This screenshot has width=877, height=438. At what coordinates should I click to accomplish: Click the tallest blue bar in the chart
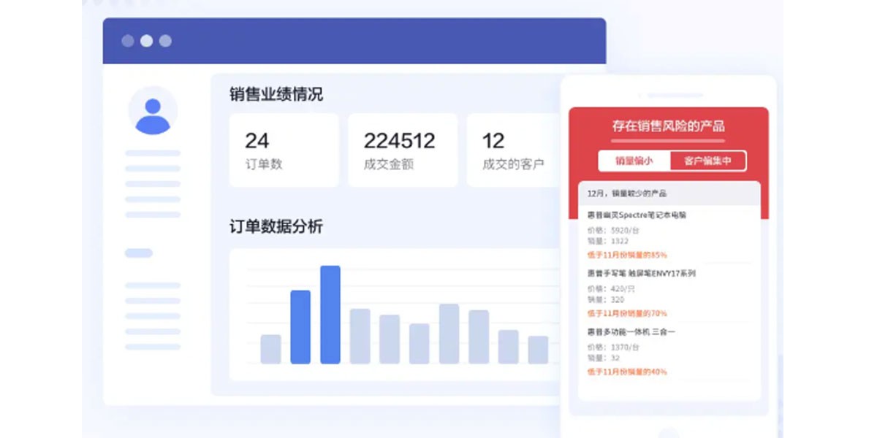pyautogui.click(x=331, y=314)
